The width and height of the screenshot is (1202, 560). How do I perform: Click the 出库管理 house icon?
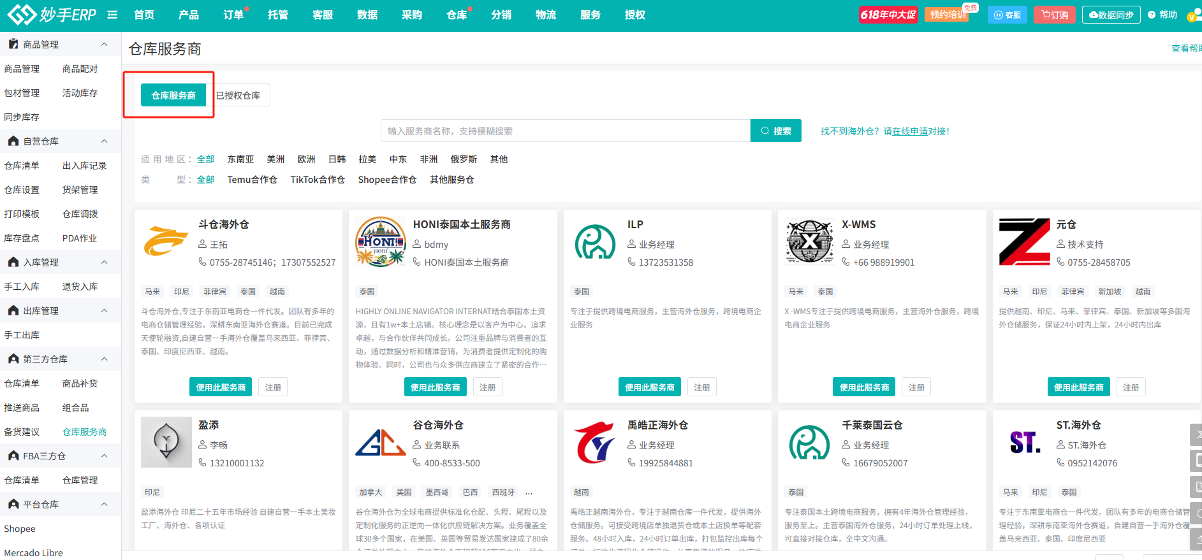13,310
